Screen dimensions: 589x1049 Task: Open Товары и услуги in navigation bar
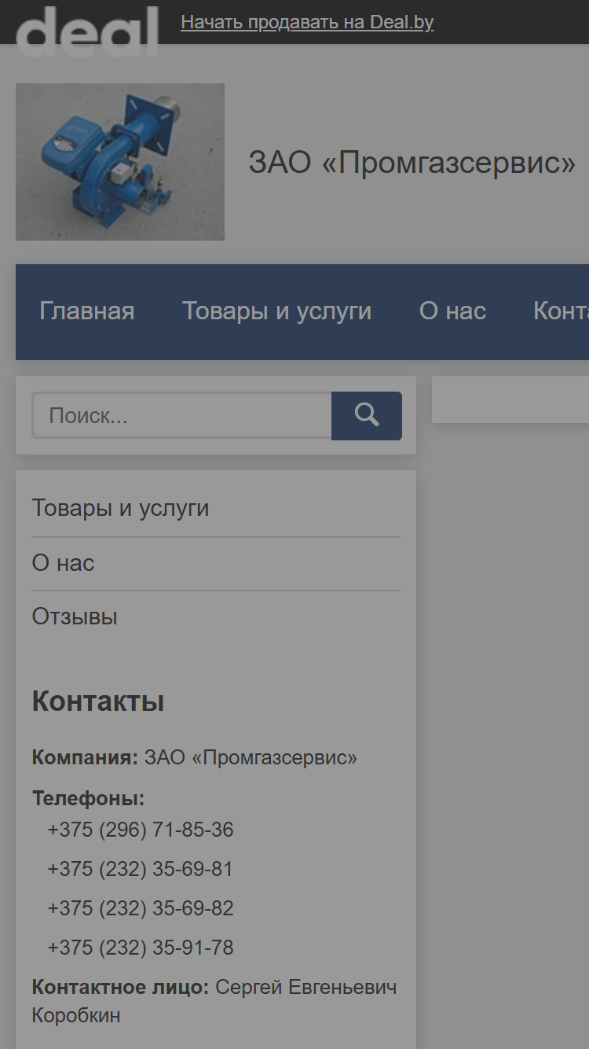coord(277,311)
